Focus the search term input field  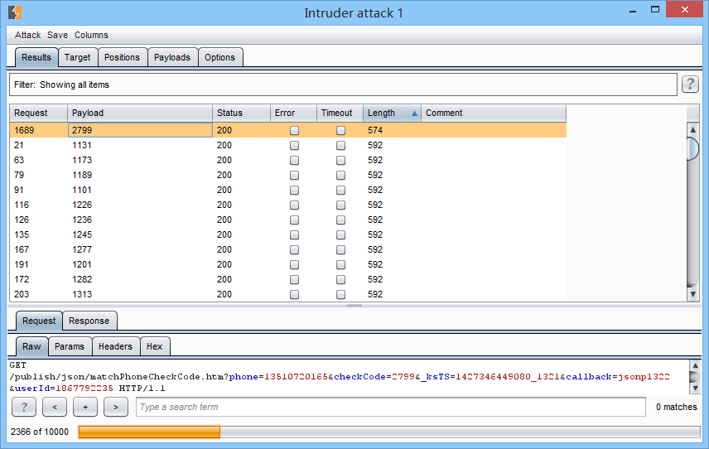tap(391, 407)
